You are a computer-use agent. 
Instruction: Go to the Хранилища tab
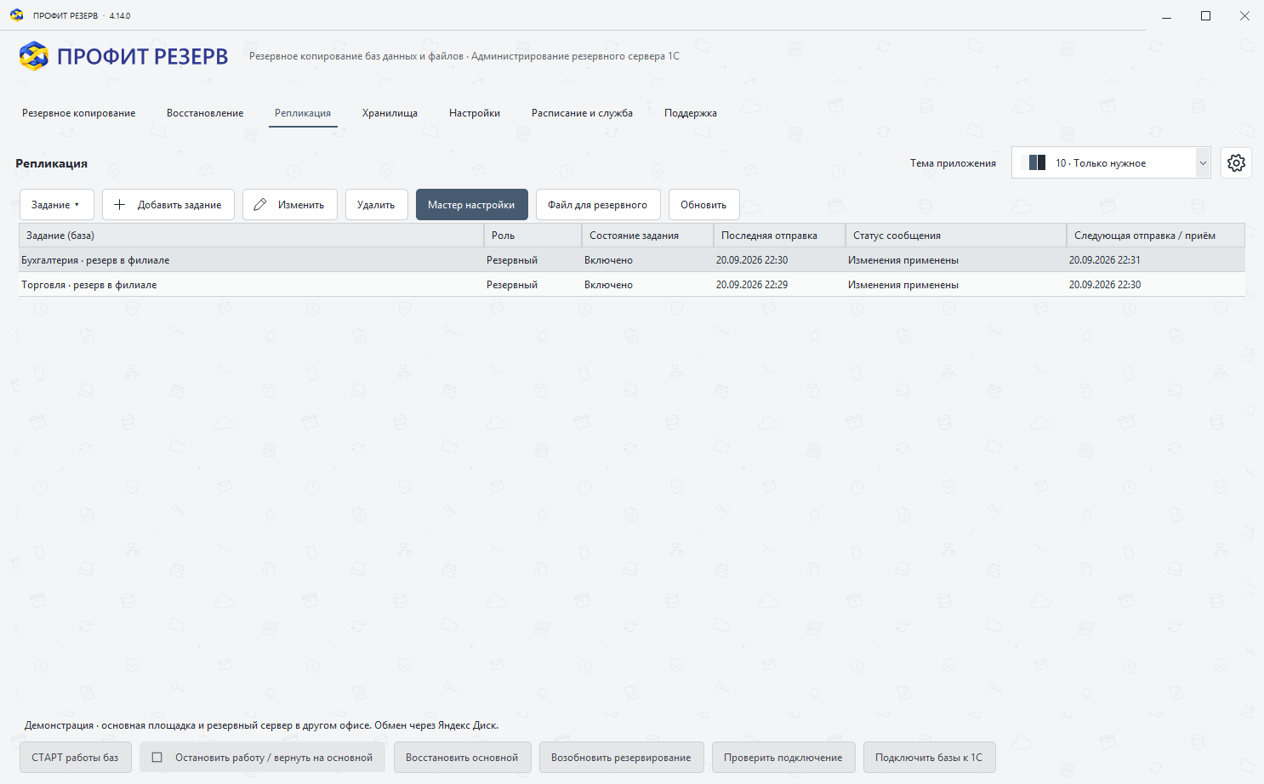[390, 113]
